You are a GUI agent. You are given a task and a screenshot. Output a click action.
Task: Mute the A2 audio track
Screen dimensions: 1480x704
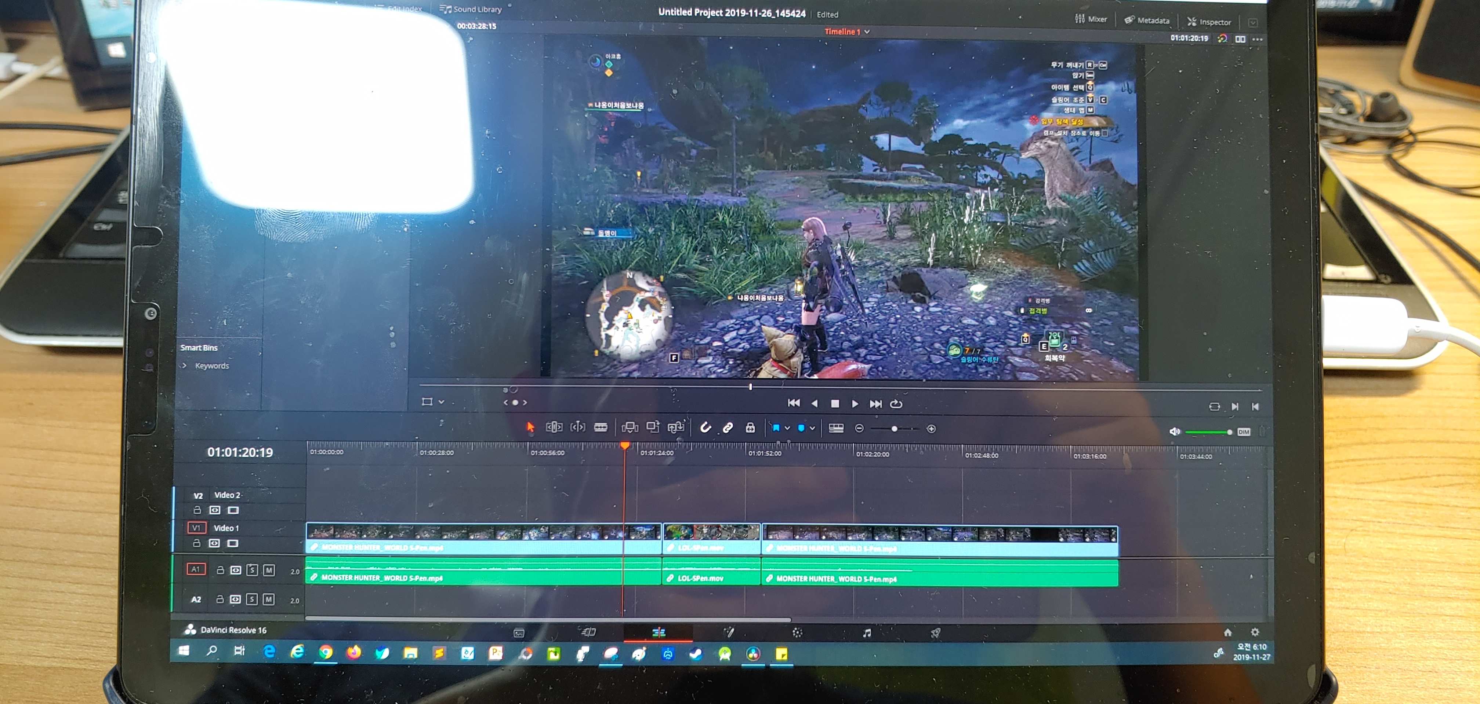click(x=268, y=599)
